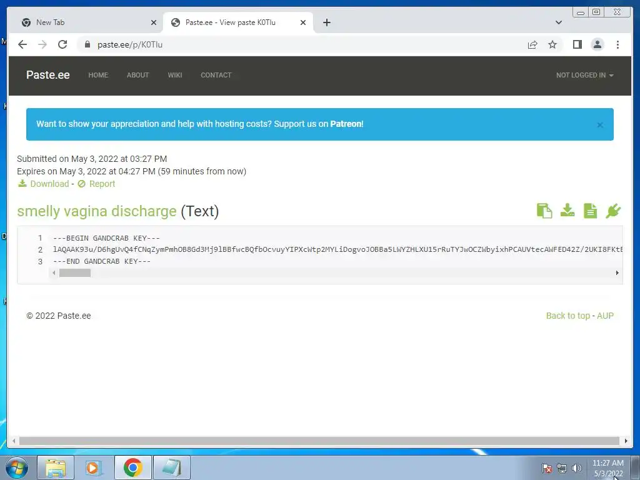Dismiss the Patreon banner
The image size is (640, 480).
600,125
